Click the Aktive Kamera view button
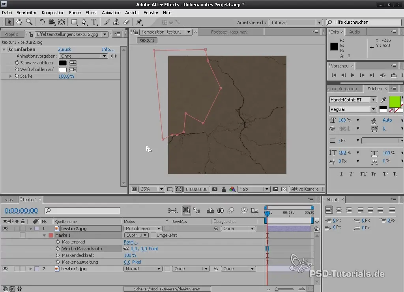Image resolution: width=404 pixels, height=292 pixels. [305, 189]
